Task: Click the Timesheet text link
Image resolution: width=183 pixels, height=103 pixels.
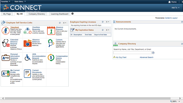Action: [15, 27]
